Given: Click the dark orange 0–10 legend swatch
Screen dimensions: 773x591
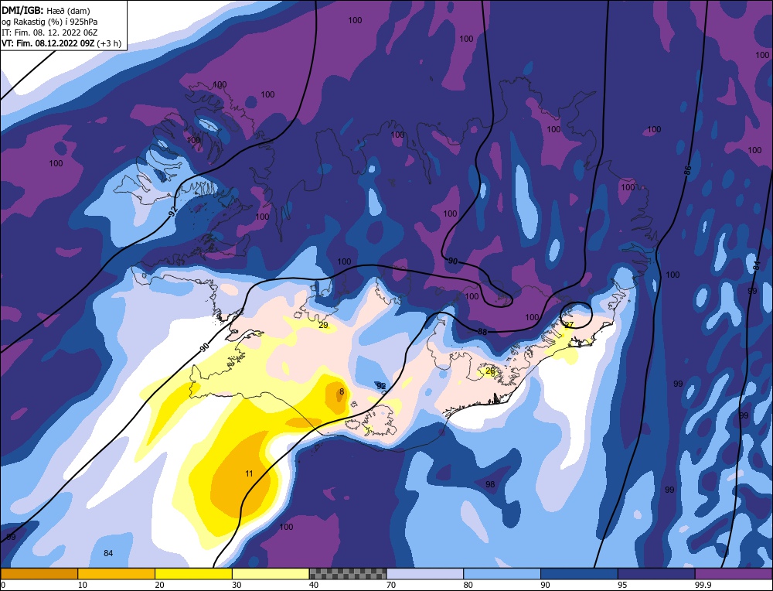Looking at the screenshot, I should tap(39, 574).
